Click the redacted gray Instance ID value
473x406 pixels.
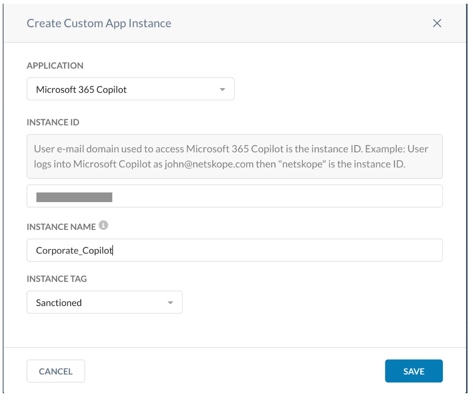tap(74, 197)
